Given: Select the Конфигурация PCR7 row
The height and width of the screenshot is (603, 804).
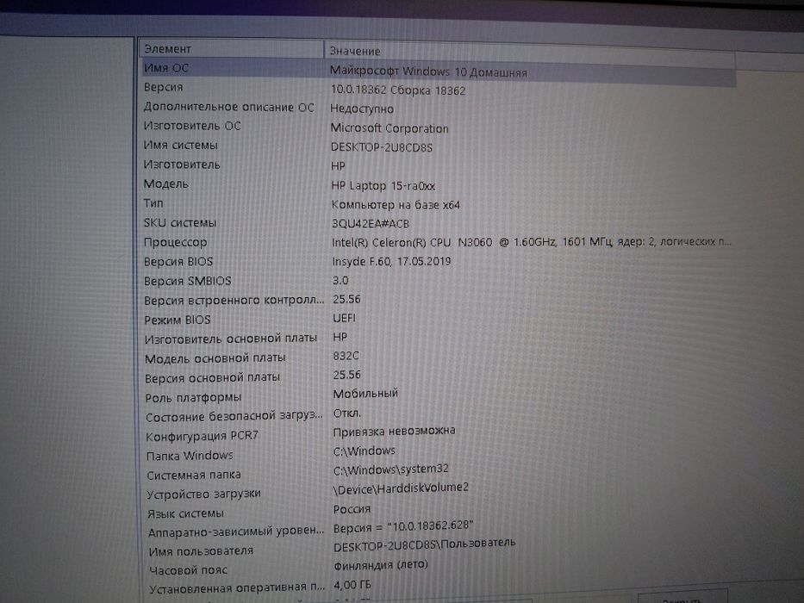Looking at the screenshot, I should pyautogui.click(x=202, y=436).
